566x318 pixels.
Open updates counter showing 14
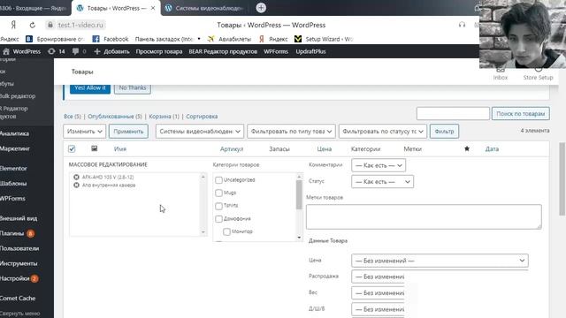coord(57,51)
